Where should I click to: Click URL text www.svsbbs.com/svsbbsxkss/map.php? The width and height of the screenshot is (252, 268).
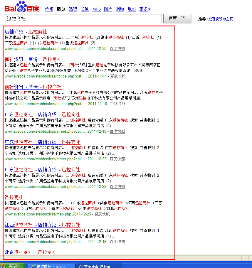click(x=38, y=214)
